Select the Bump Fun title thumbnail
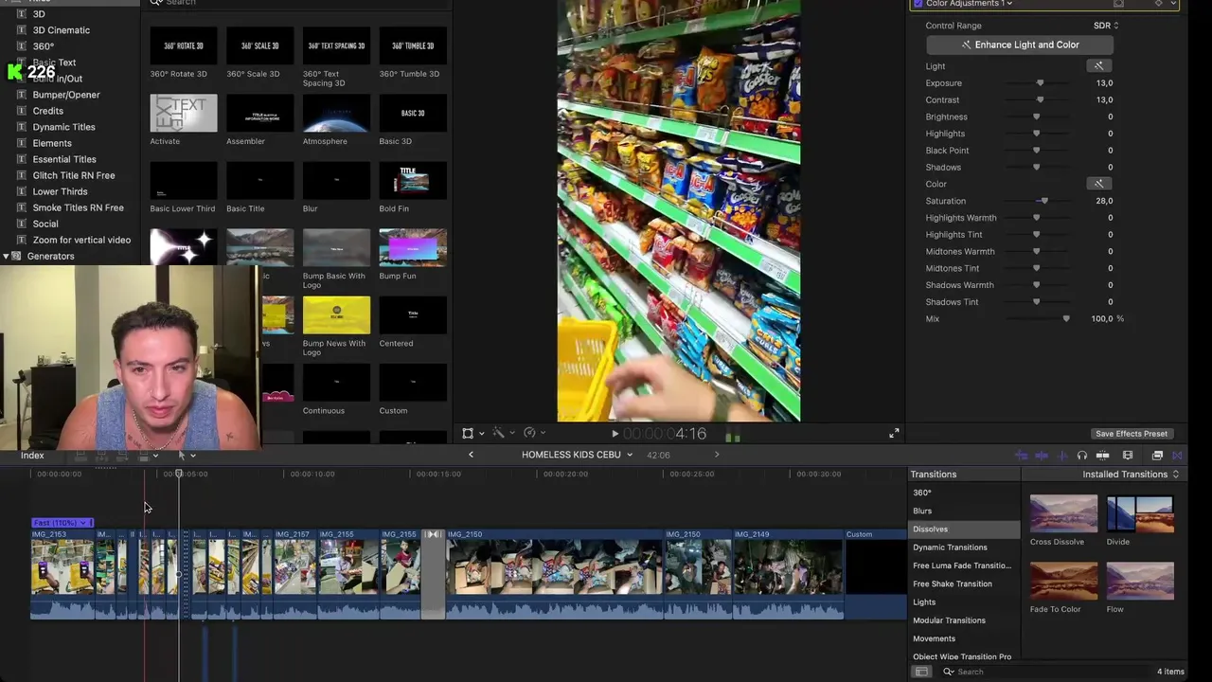This screenshot has width=1212, height=682. pos(413,247)
